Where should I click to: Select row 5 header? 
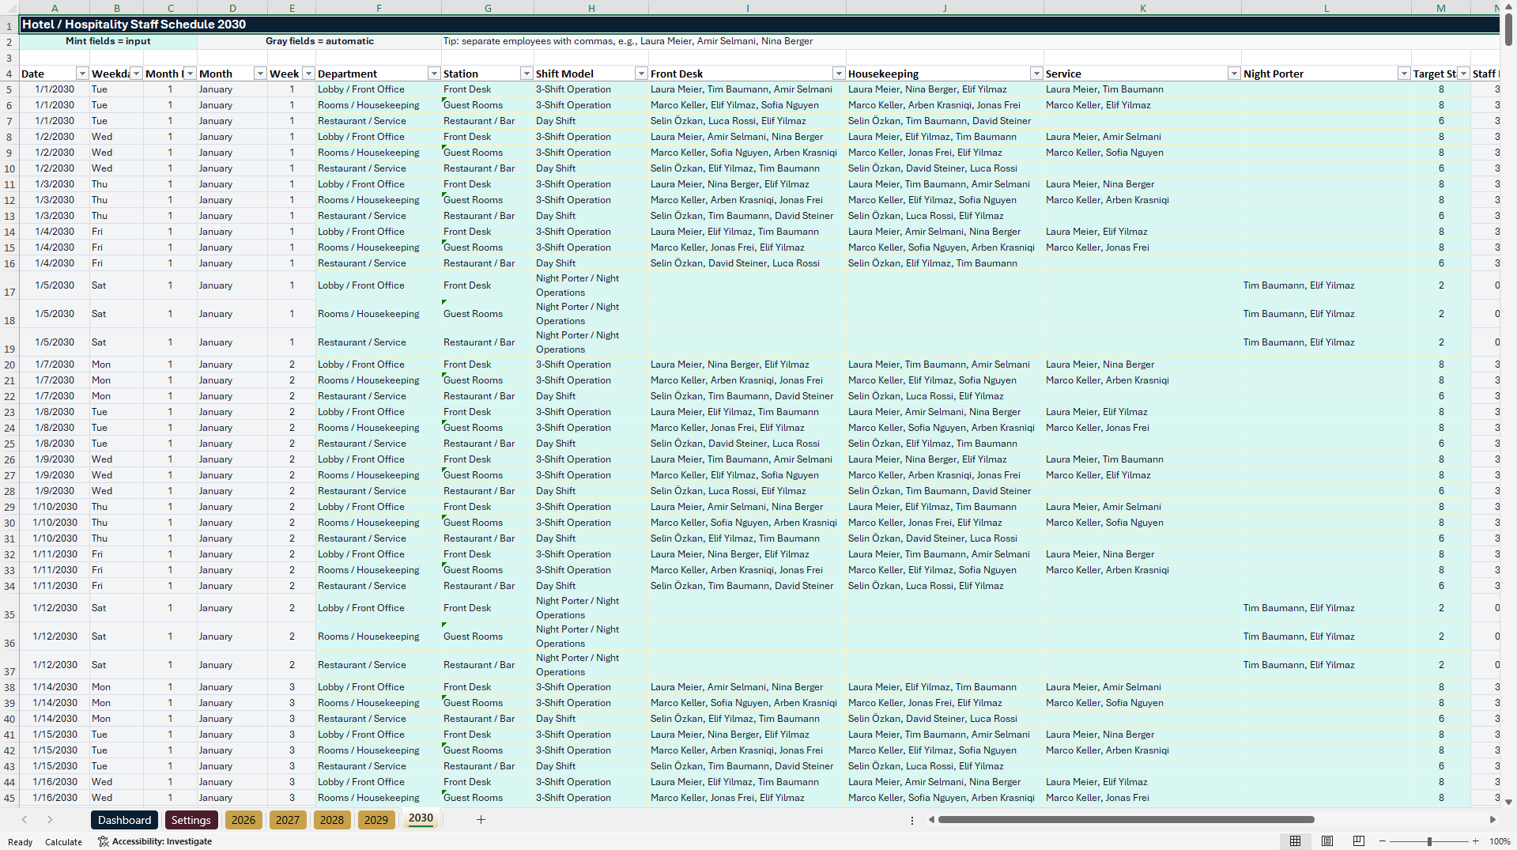tap(9, 89)
